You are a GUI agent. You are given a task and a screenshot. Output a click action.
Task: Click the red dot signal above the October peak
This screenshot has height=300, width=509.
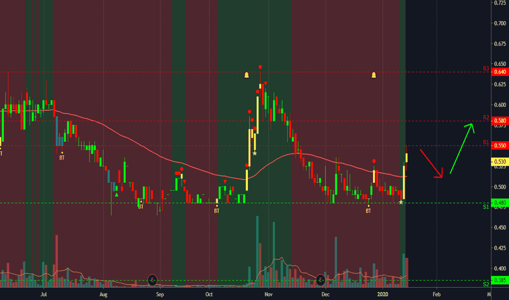(x=261, y=67)
